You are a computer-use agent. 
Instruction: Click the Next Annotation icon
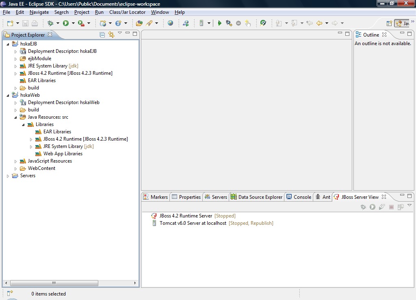pos(279,23)
